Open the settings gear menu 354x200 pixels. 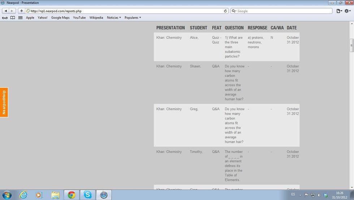point(347,11)
